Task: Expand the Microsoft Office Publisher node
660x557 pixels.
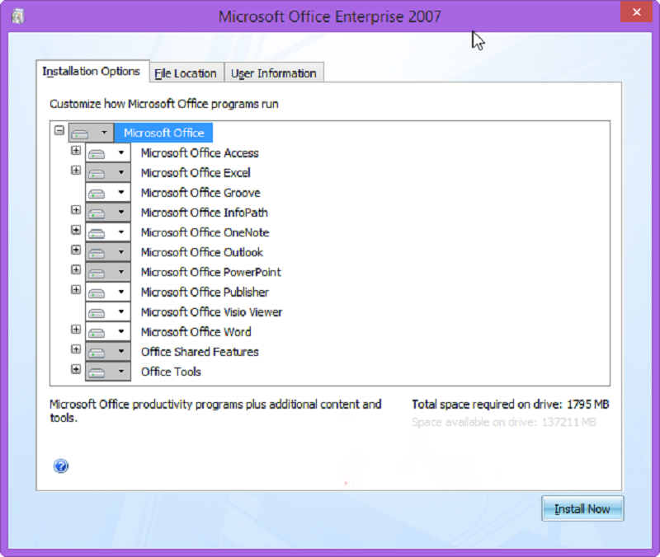Action: (x=76, y=290)
